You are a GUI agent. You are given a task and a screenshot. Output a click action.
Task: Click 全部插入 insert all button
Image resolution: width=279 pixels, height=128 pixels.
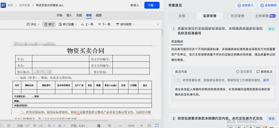pos(246,5)
